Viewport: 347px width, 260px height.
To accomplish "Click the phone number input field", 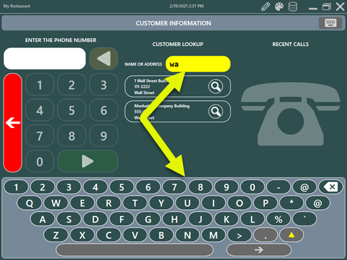I will [45, 58].
